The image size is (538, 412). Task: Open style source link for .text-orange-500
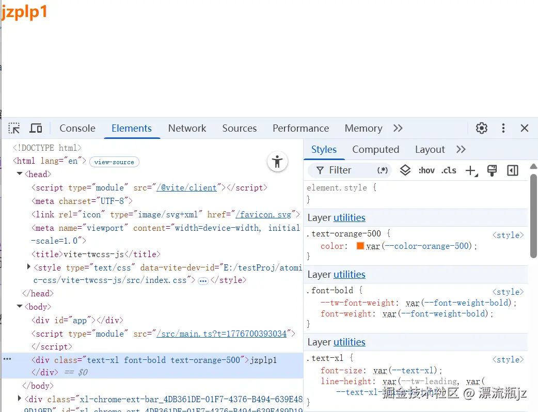508,235
